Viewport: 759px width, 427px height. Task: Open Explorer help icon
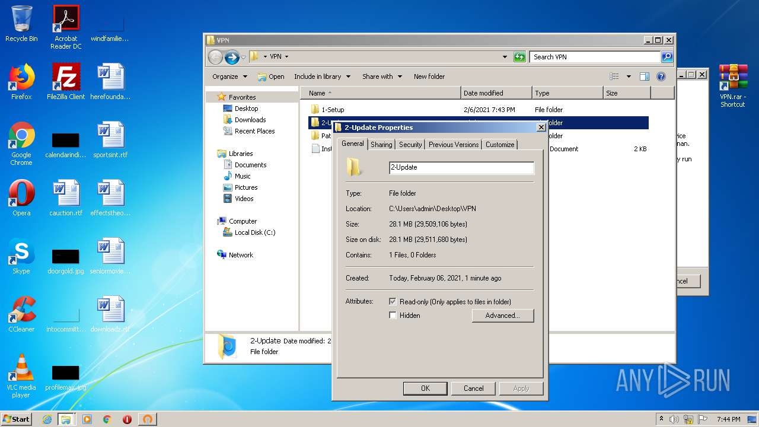661,77
